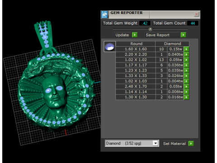Click the Total Gem Count value 44
Image resolution: width=217 pixels, height=163 pixels.
[193, 23]
